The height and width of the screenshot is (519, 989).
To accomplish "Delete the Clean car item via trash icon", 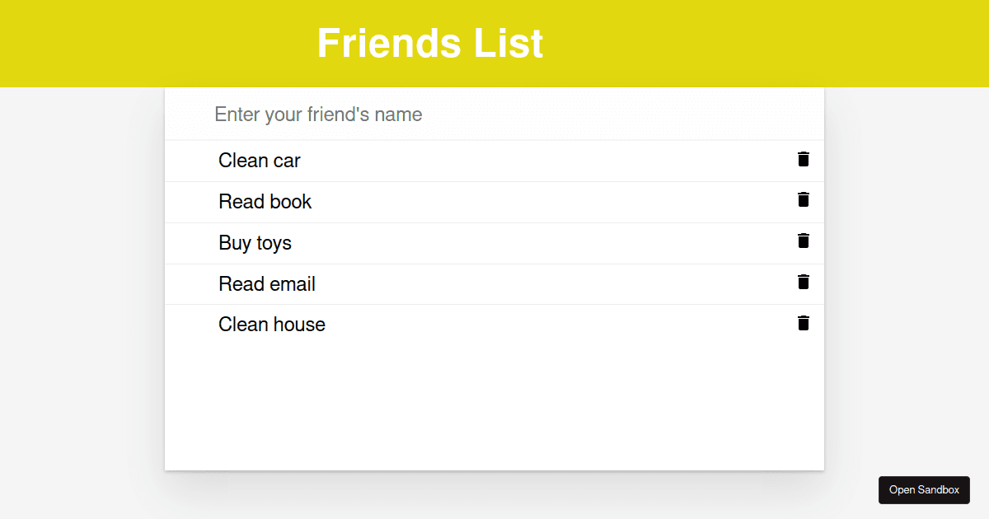I will point(804,159).
